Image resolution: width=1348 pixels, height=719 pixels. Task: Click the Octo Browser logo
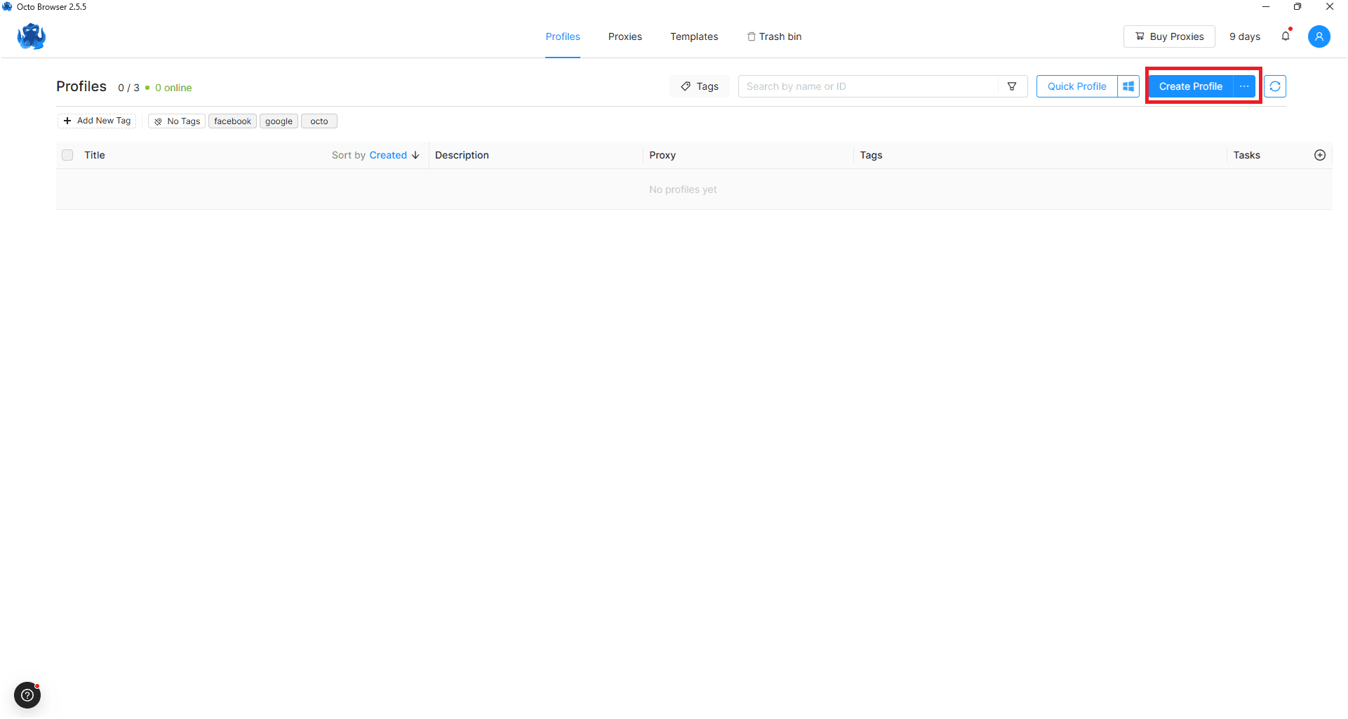click(x=31, y=36)
